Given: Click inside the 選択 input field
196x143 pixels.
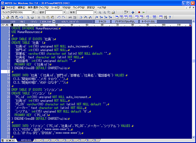Looking at the screenshot, I should (x=54, y=12).
